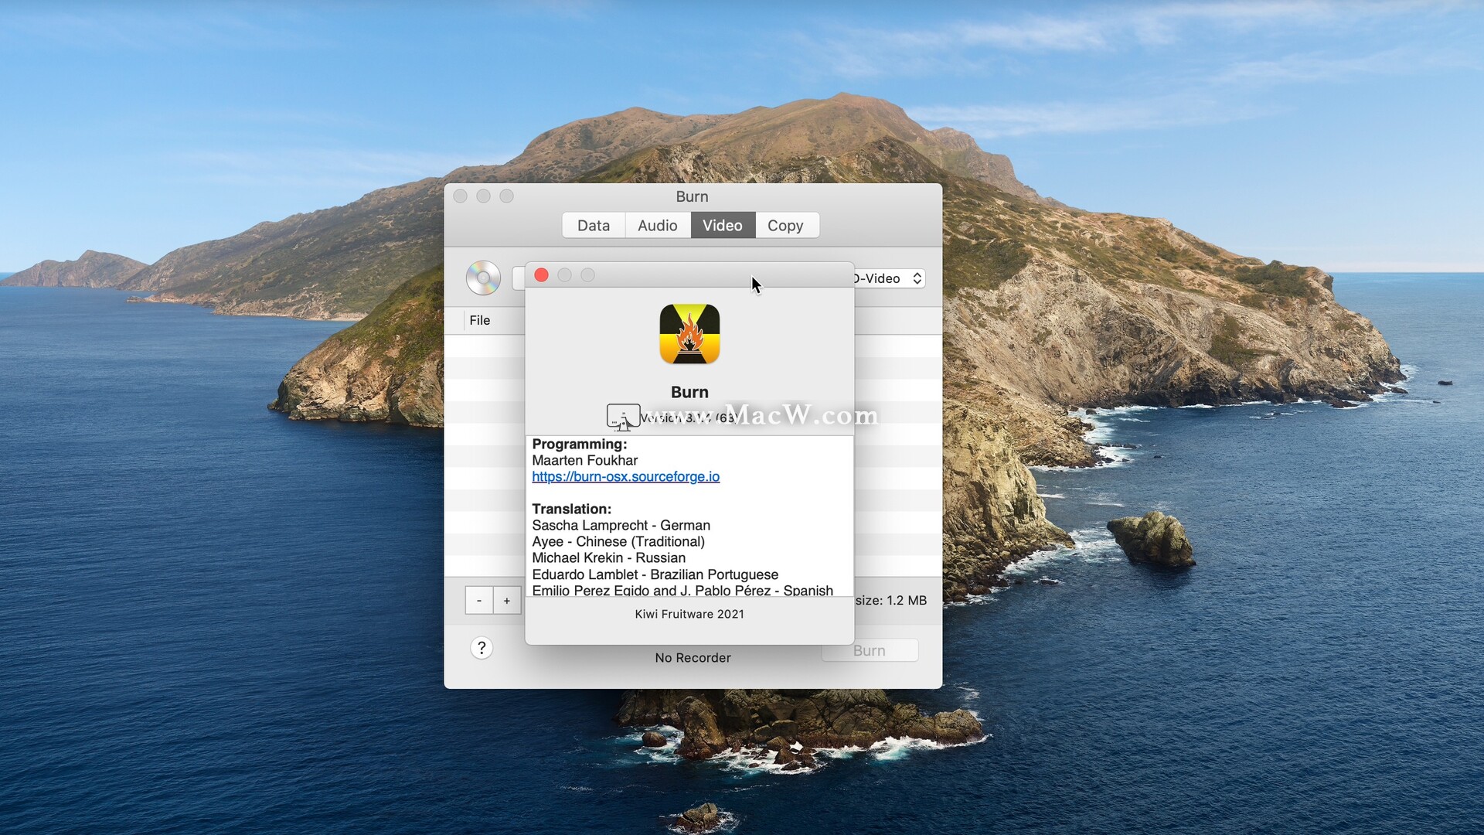The width and height of the screenshot is (1484, 835).
Task: Switch to the Audio tab
Action: (658, 225)
